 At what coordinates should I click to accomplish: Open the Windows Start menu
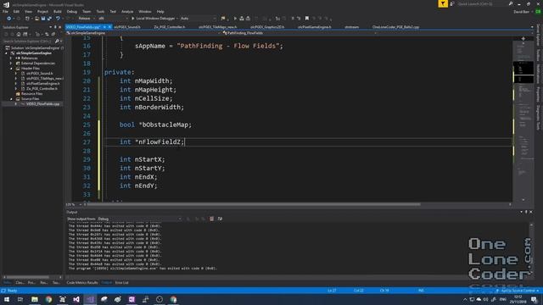[7, 299]
